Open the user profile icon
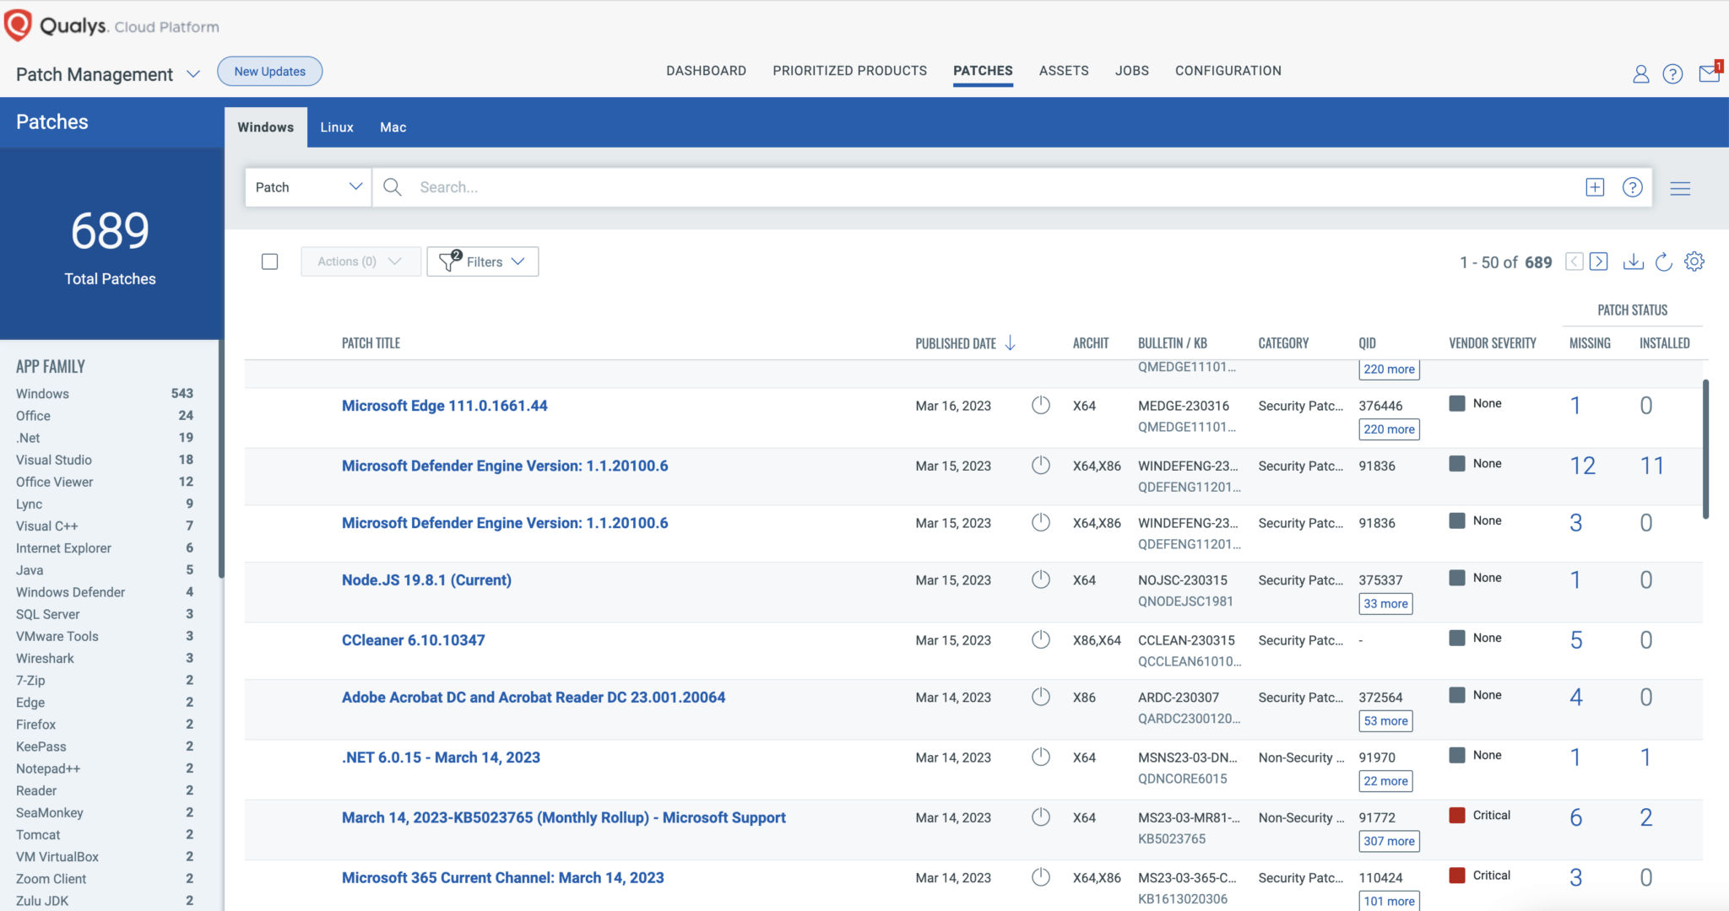The width and height of the screenshot is (1729, 911). point(1640,74)
